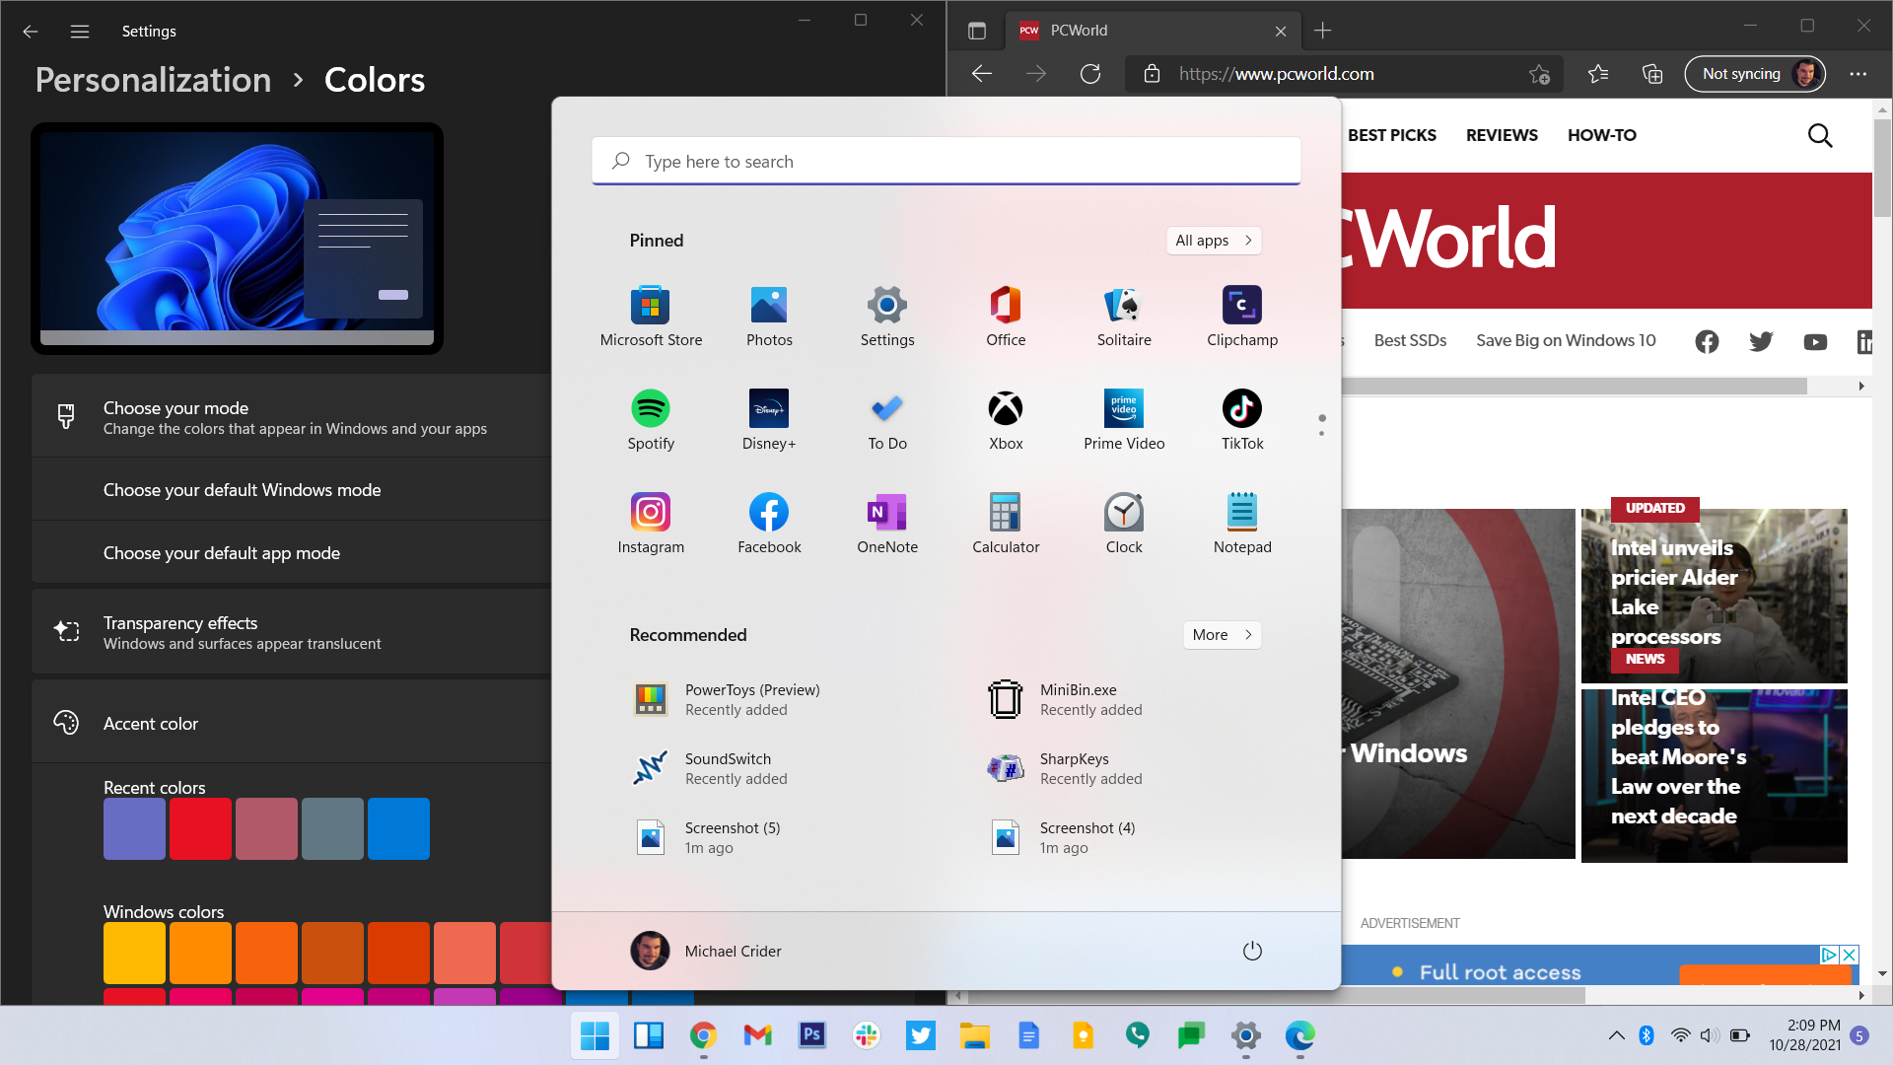Click the power button in the Start menu
Screen dimensions: 1893x1065
pos(1251,951)
